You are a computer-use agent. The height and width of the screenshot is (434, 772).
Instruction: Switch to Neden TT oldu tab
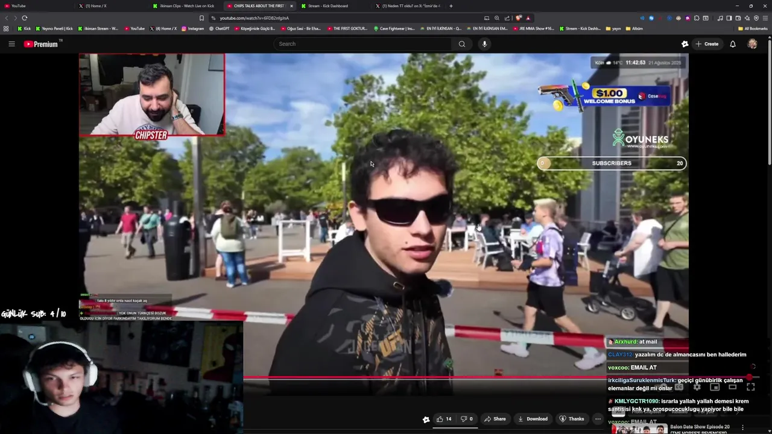(408, 6)
